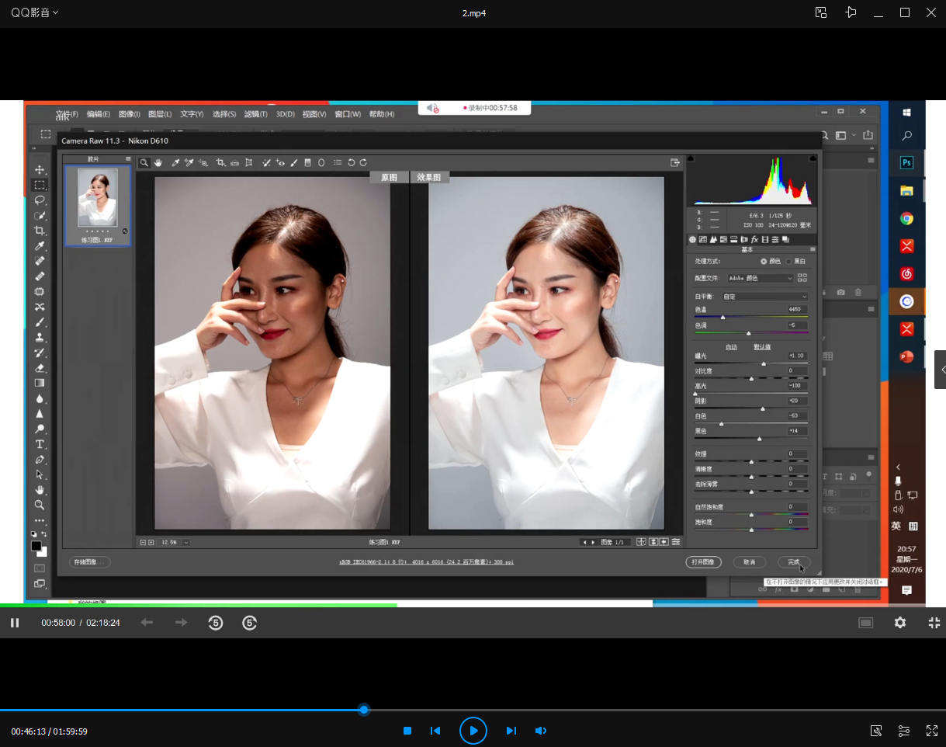
Task: Click the Photoshop icon in Windows taskbar
Action: (x=906, y=163)
